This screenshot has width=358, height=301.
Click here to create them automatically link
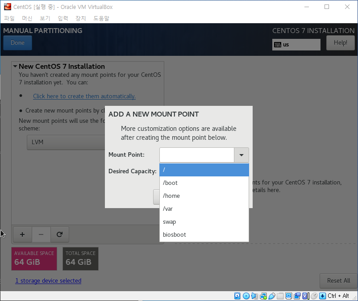coord(84,96)
